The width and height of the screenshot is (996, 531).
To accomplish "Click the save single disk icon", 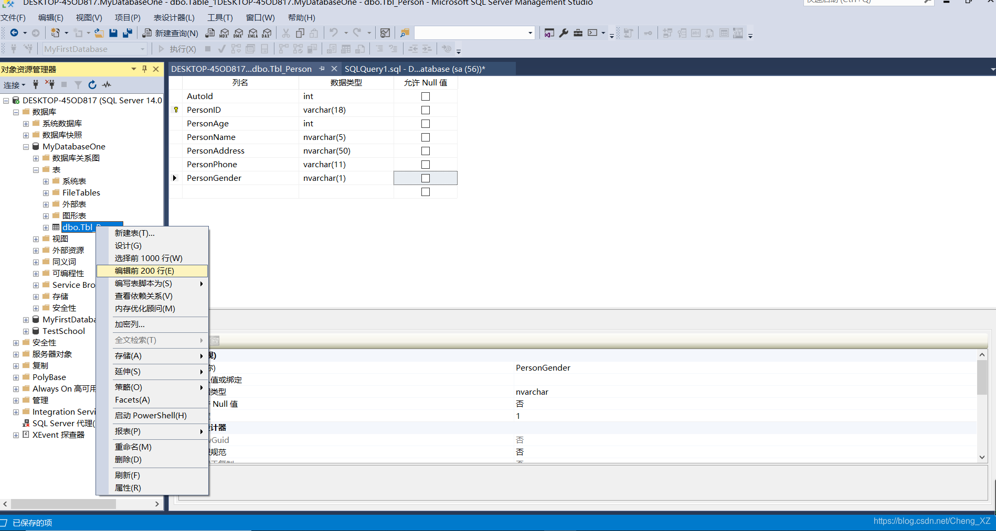I will click(x=113, y=33).
